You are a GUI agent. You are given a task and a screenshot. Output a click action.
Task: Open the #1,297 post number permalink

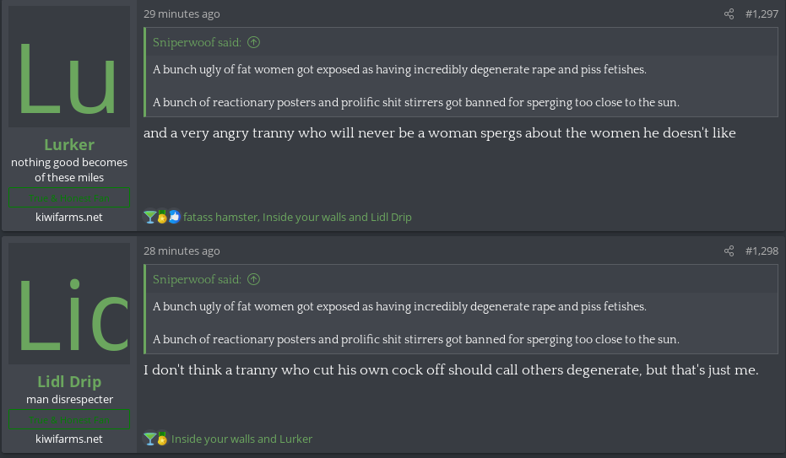(762, 14)
